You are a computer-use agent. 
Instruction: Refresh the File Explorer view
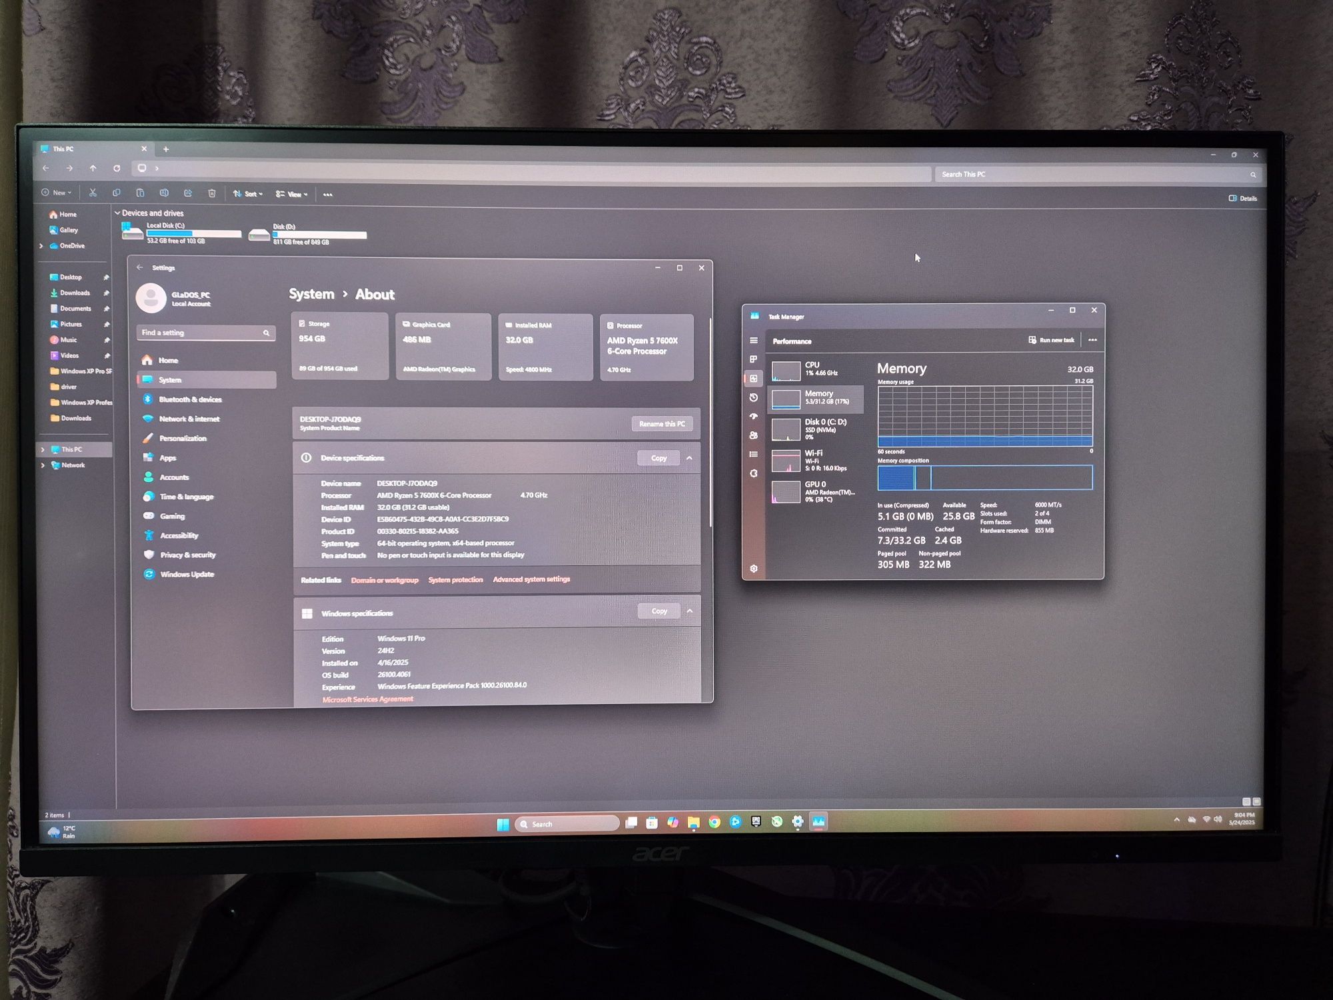117,168
